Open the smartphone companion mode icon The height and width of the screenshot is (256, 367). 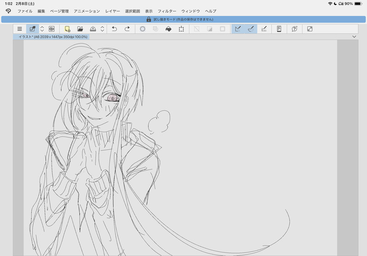point(279,29)
